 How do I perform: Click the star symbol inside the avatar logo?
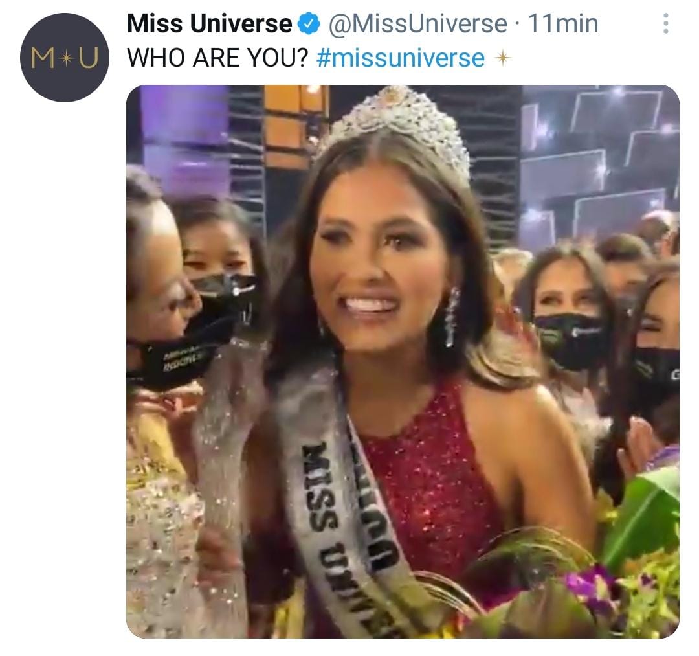(65, 58)
